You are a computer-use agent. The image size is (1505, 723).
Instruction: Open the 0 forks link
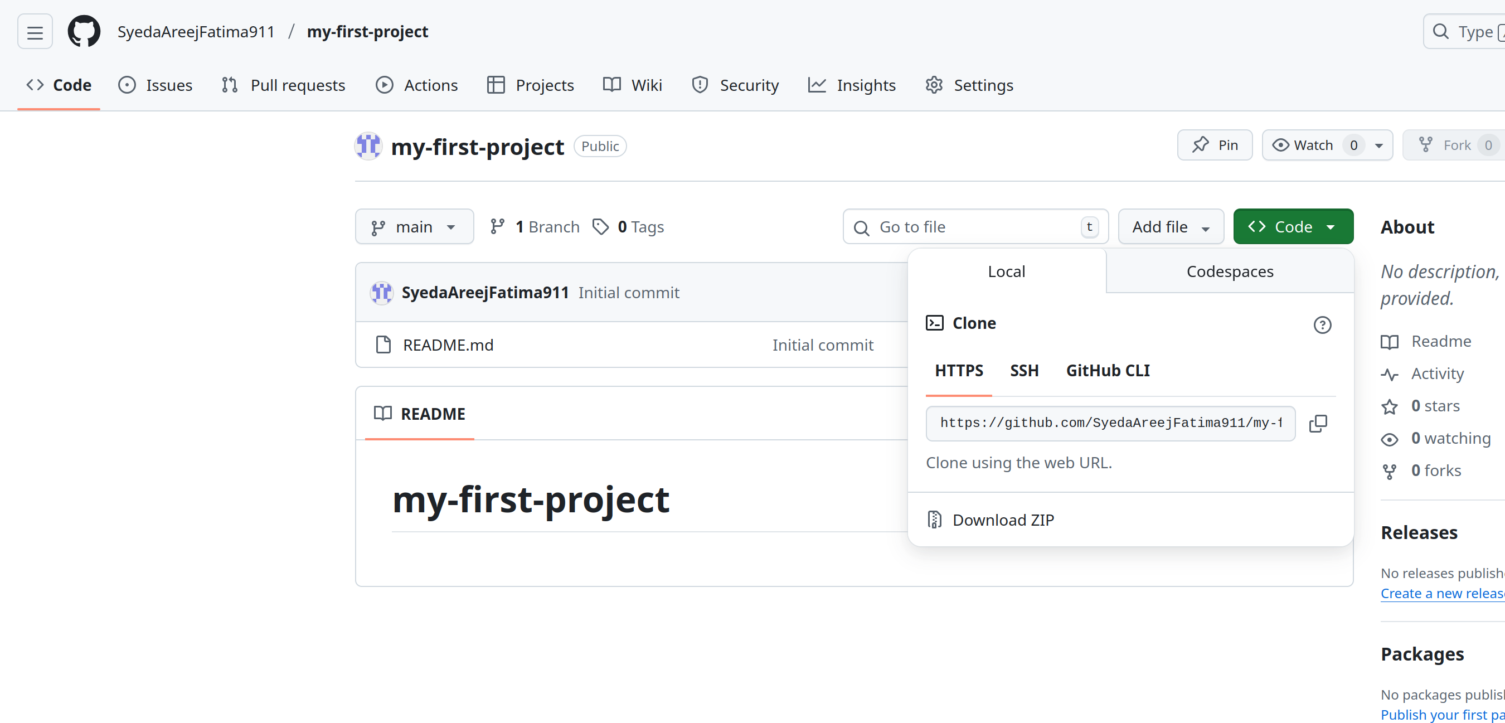[x=1436, y=471]
